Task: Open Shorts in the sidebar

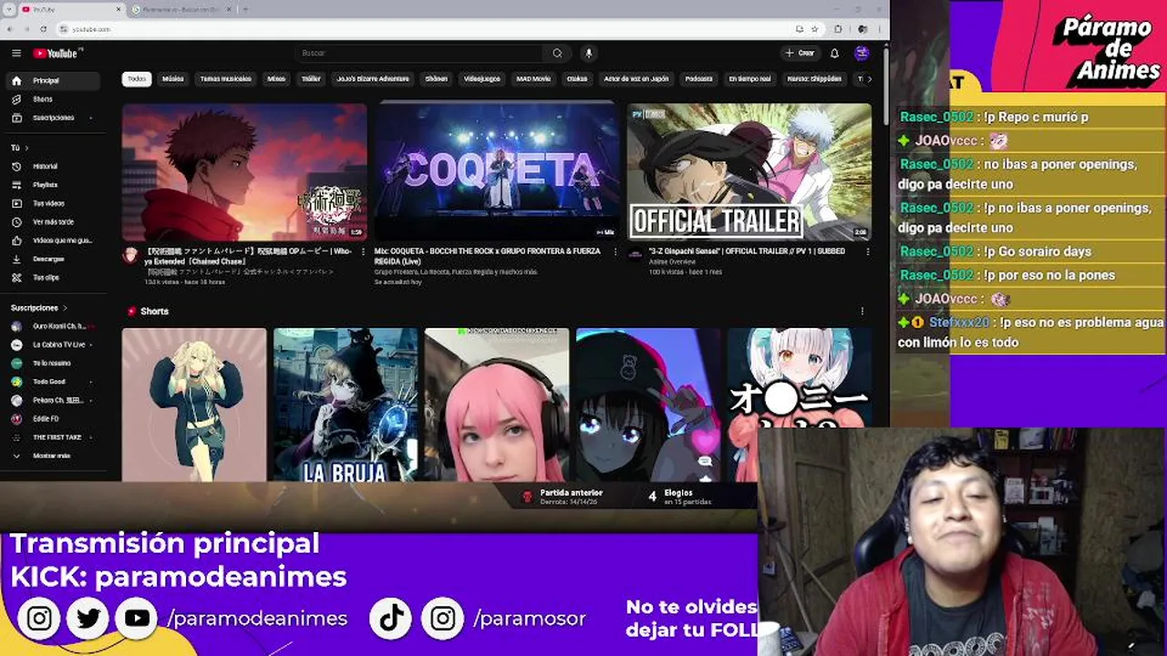Action: tap(51, 98)
